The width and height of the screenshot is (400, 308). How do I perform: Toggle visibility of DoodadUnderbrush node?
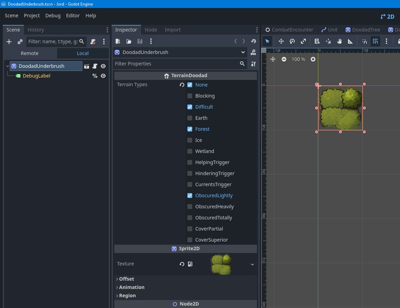point(103,66)
